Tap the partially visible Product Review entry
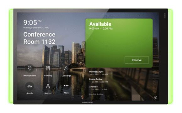The width and height of the screenshot is (182, 113). click(x=96, y=94)
